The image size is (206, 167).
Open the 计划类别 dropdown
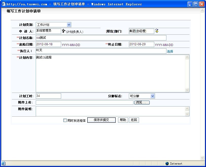pyautogui.click(x=69, y=25)
